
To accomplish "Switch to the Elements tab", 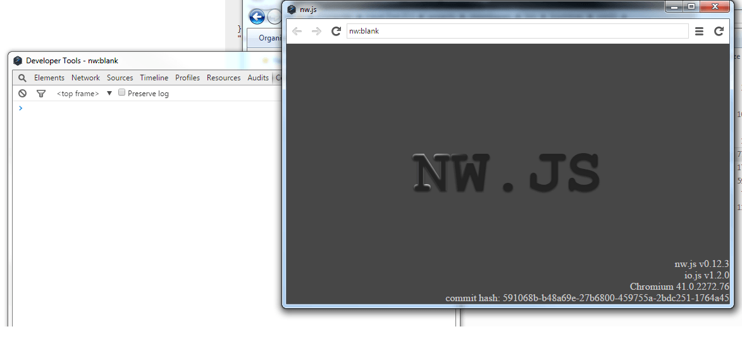I will pos(49,78).
